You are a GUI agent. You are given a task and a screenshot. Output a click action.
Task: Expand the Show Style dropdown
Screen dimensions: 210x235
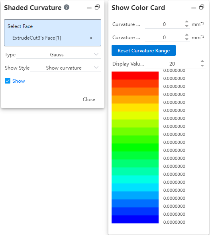pos(66,68)
